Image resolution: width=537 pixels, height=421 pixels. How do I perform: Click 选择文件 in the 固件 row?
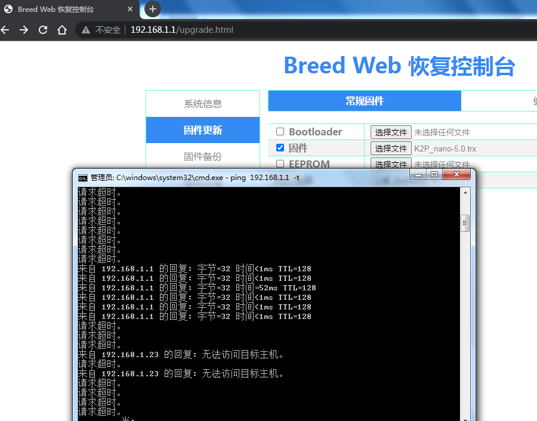pyautogui.click(x=391, y=148)
